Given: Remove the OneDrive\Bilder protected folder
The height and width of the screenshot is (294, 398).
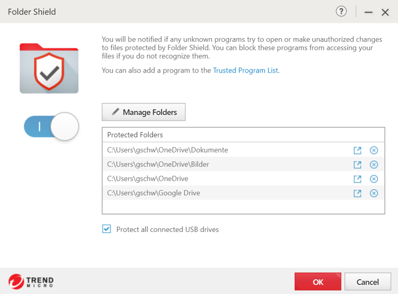Looking at the screenshot, I should tap(374, 165).
